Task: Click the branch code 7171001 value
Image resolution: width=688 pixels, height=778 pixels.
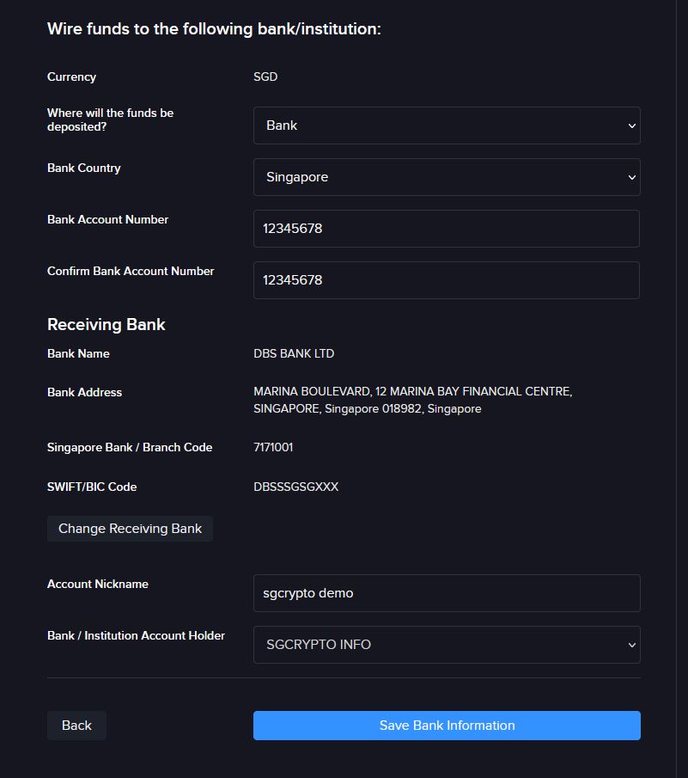Action: tap(273, 447)
